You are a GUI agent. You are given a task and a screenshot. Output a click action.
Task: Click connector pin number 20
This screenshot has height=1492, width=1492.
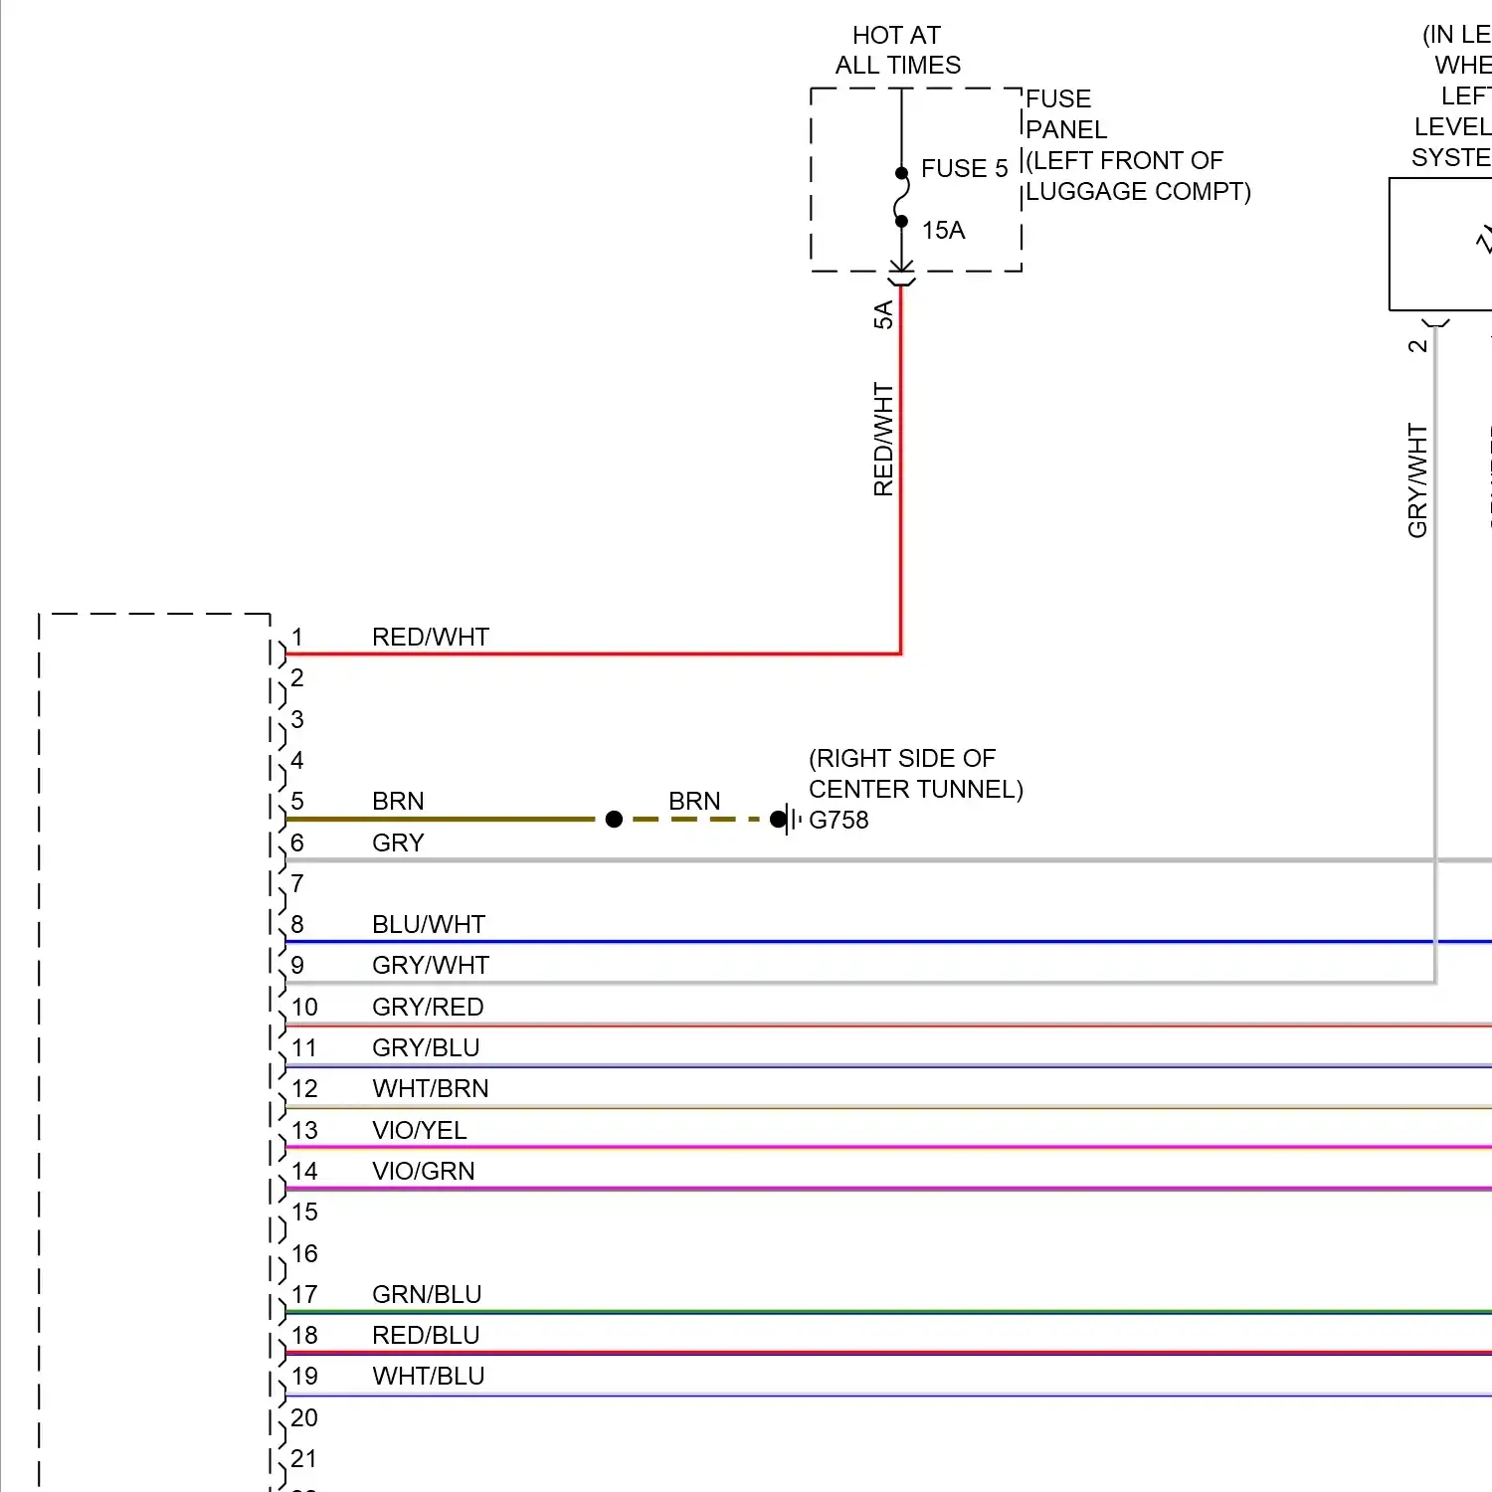tap(304, 1417)
